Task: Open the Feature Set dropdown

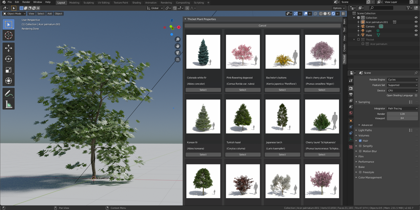Action: (x=403, y=85)
